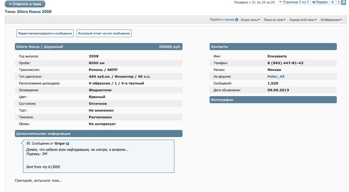Viewport: 349px width, 192px height.
Task: View Grigor's original post via the arrow icon
Action: coord(68,144)
